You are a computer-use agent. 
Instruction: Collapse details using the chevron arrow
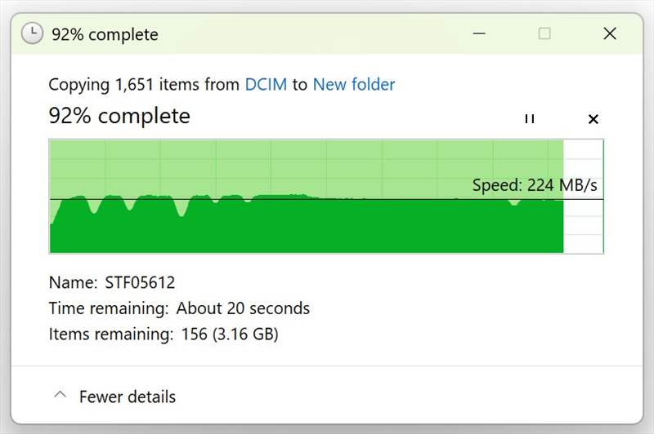tap(59, 396)
